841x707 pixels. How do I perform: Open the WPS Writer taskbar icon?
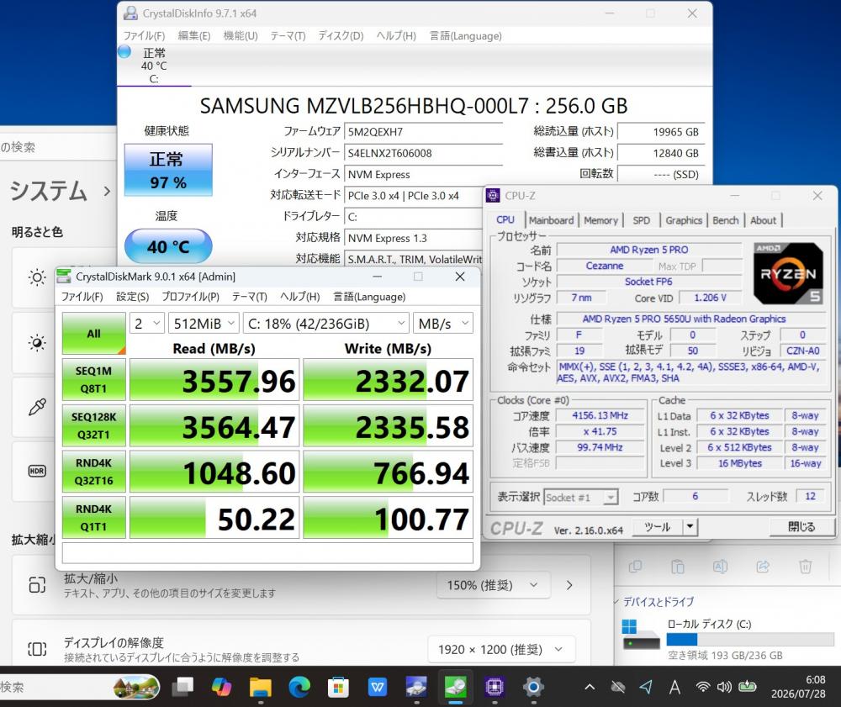(378, 687)
